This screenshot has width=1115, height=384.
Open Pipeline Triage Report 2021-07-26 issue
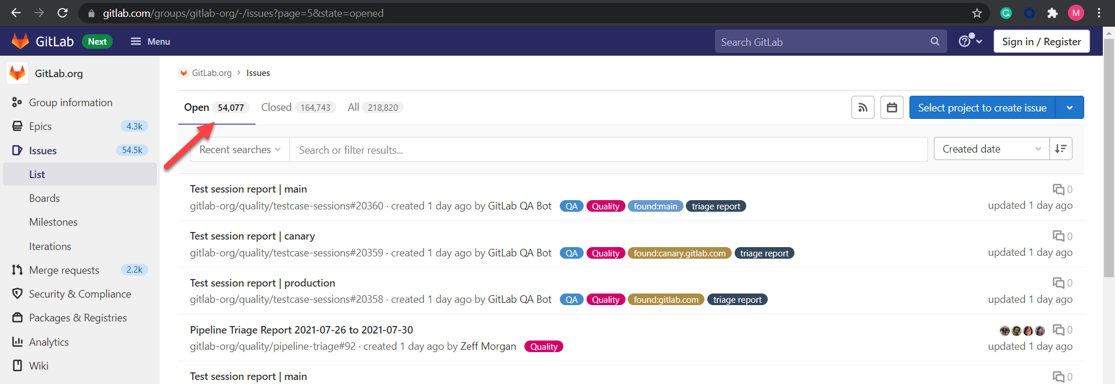pyautogui.click(x=301, y=329)
